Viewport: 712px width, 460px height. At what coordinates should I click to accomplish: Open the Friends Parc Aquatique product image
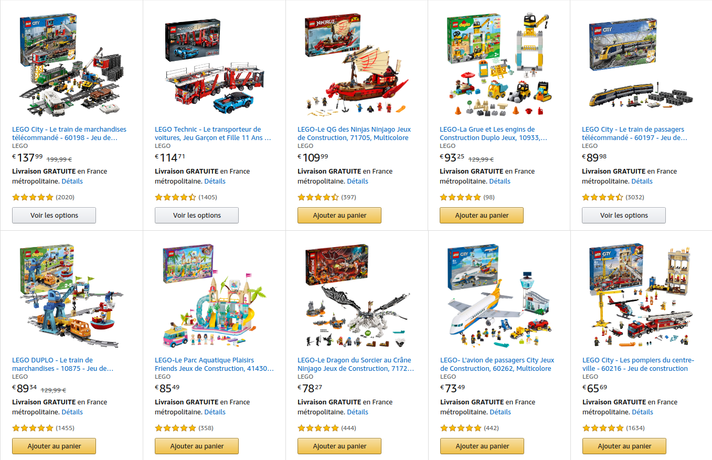[214, 295]
